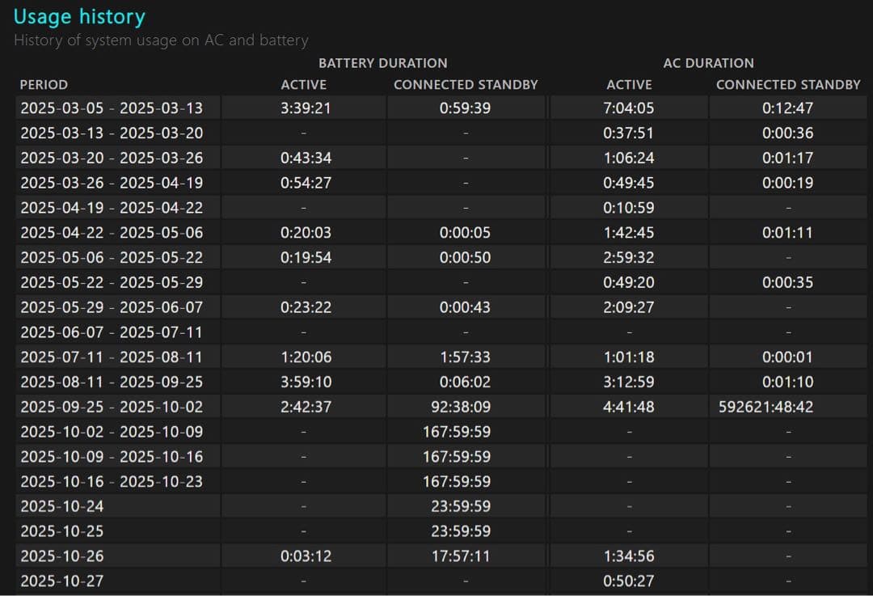Viewport: 873px width, 596px height.
Task: Click the AC standby value 592621:48:42
Action: (x=788, y=407)
